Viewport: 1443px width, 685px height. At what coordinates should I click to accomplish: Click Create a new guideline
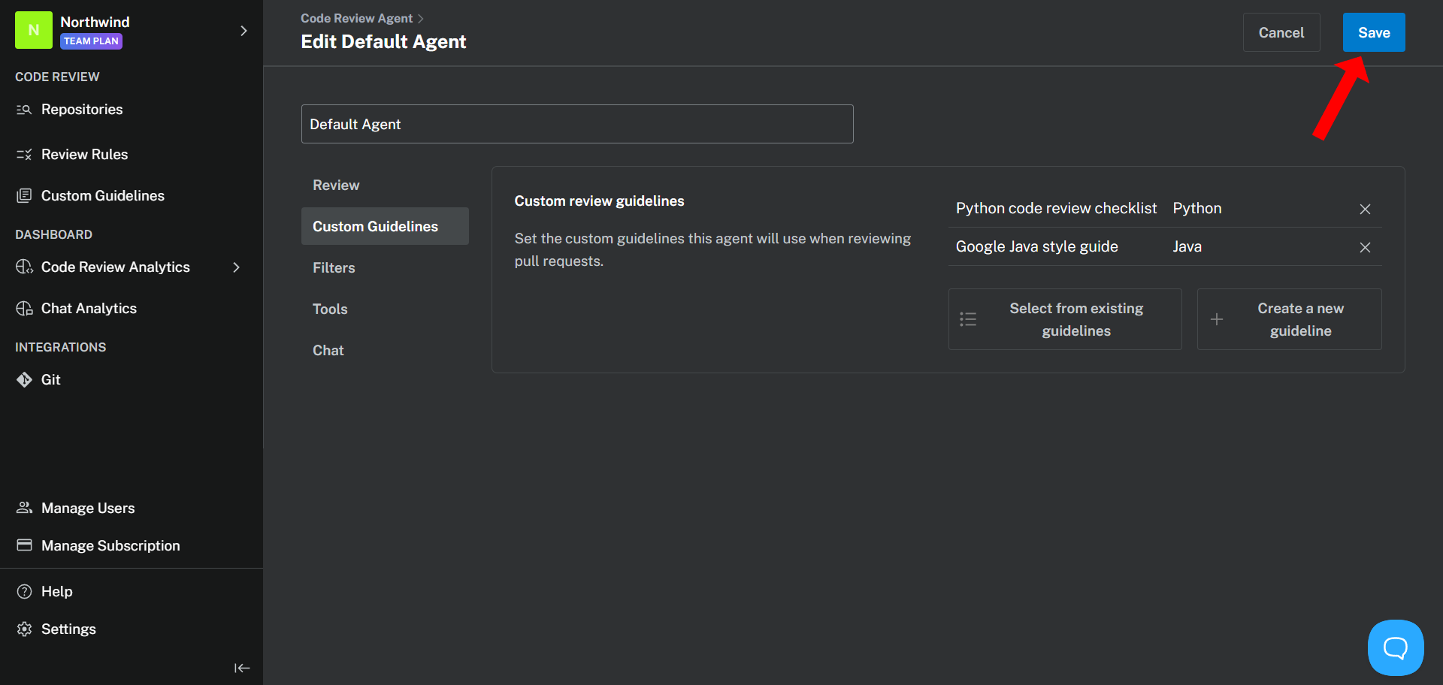[x=1289, y=319]
